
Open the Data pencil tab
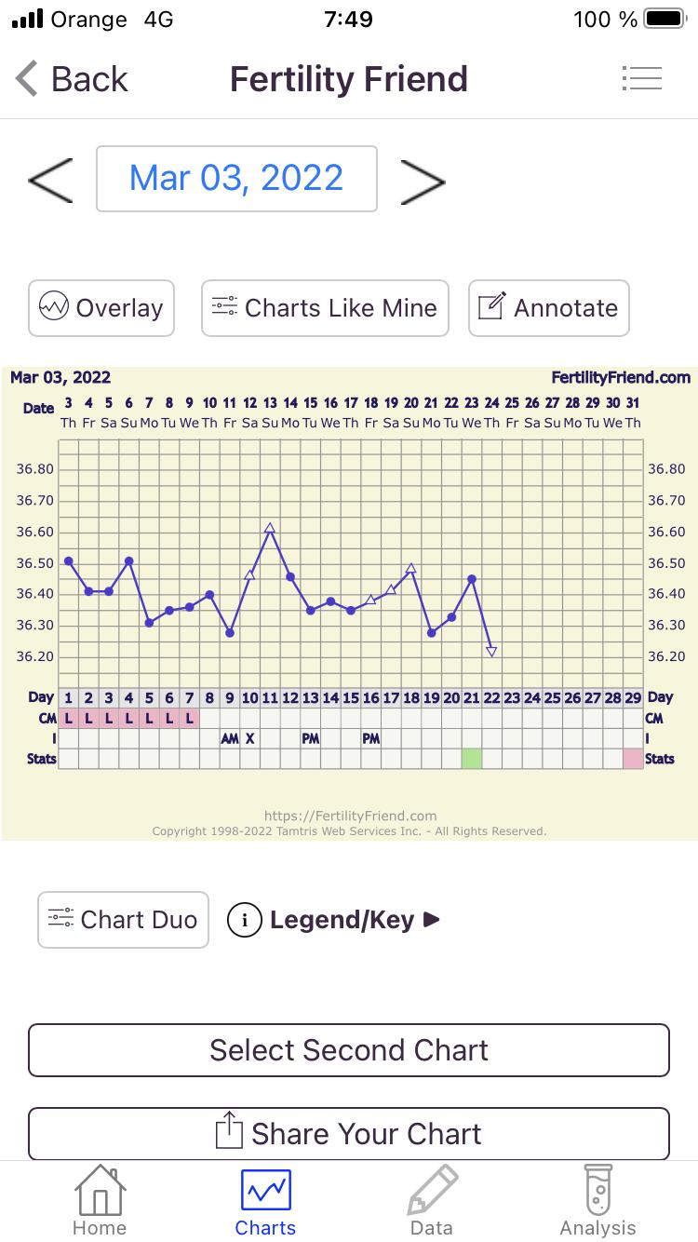[x=432, y=1201]
